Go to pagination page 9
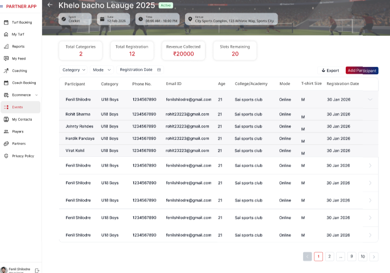The width and height of the screenshot is (390, 273). point(352,257)
